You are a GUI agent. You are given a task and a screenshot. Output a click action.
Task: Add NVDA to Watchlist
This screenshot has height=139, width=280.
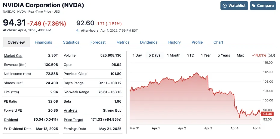[x=234, y=6]
